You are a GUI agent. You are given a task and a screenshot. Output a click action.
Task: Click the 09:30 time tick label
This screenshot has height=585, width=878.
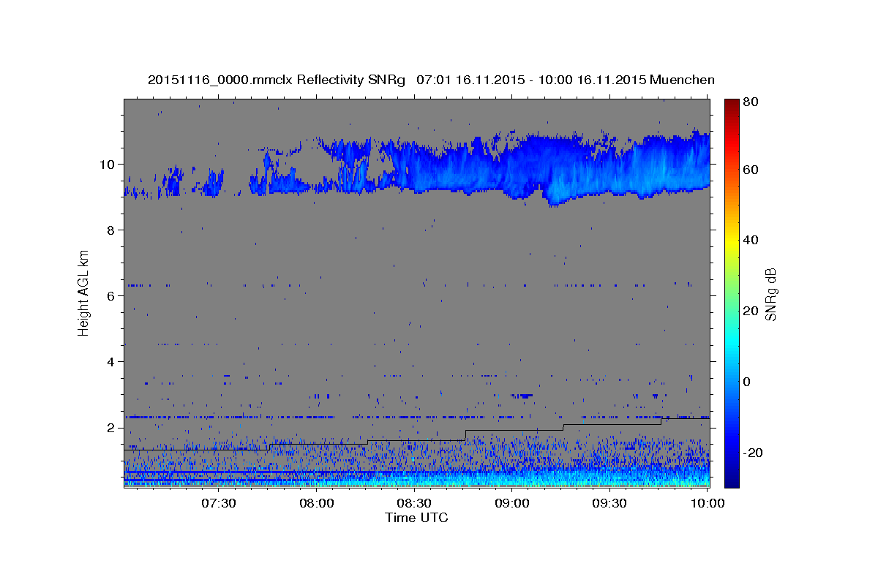point(609,503)
